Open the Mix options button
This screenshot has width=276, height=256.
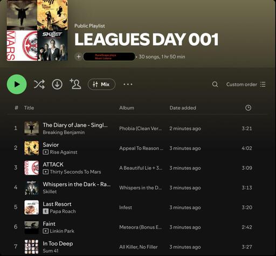point(101,84)
